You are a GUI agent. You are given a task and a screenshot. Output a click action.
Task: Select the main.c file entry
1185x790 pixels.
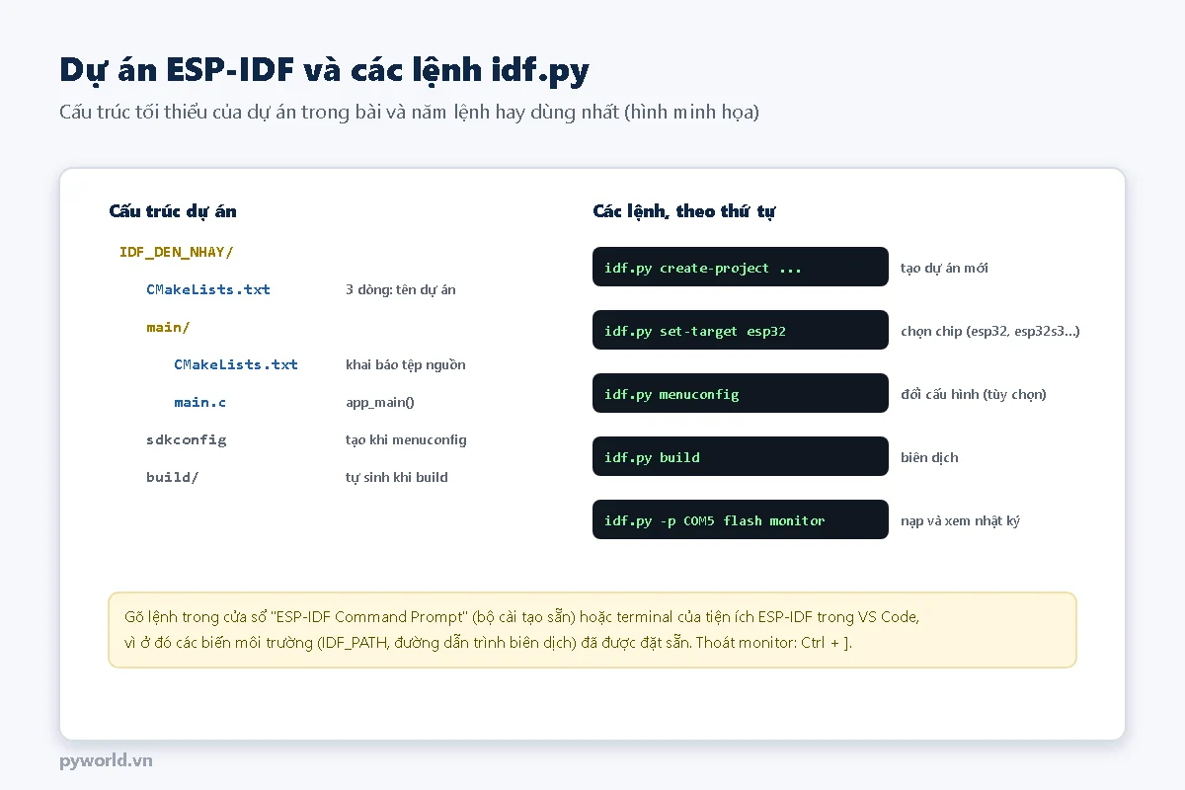click(200, 402)
